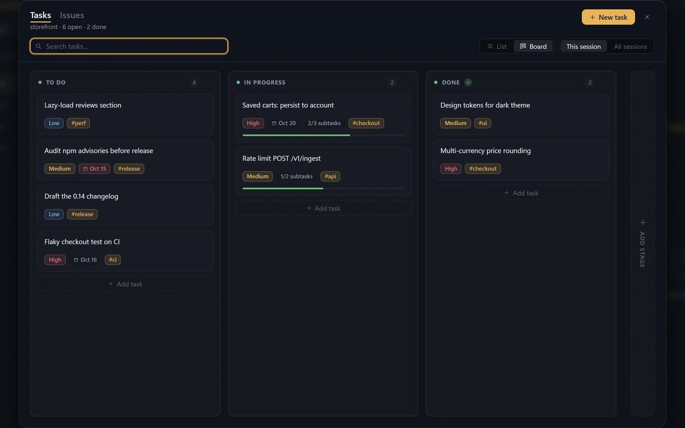Add task to the In Progress column
685x428 pixels.
[323, 208]
